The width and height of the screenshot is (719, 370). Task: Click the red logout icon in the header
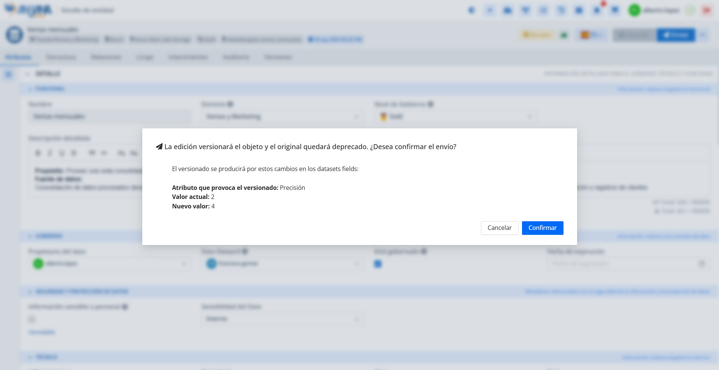(707, 10)
